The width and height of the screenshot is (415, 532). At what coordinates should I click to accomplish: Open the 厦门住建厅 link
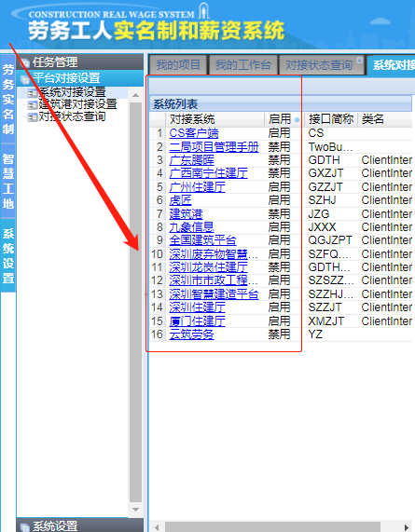197,321
